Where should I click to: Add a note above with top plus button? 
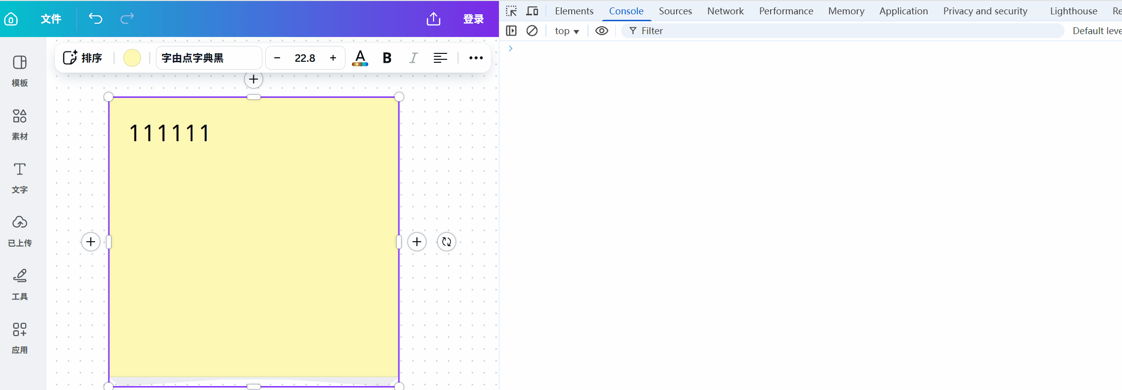[253, 79]
